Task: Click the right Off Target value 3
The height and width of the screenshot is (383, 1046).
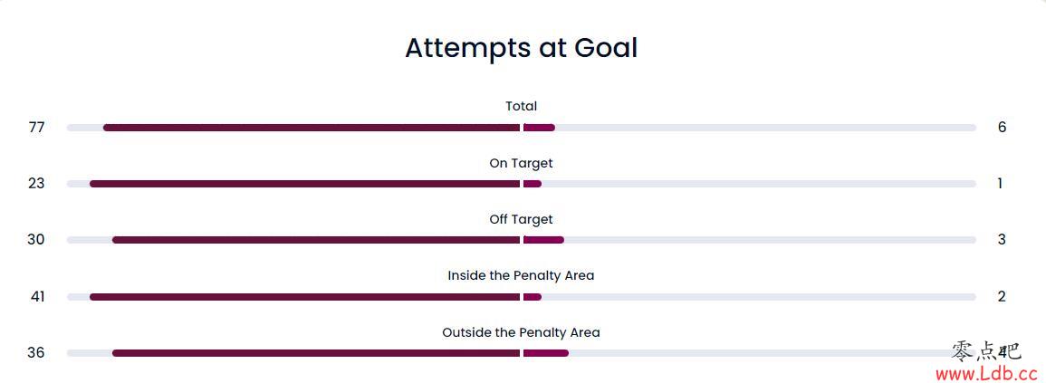Action: point(1002,240)
